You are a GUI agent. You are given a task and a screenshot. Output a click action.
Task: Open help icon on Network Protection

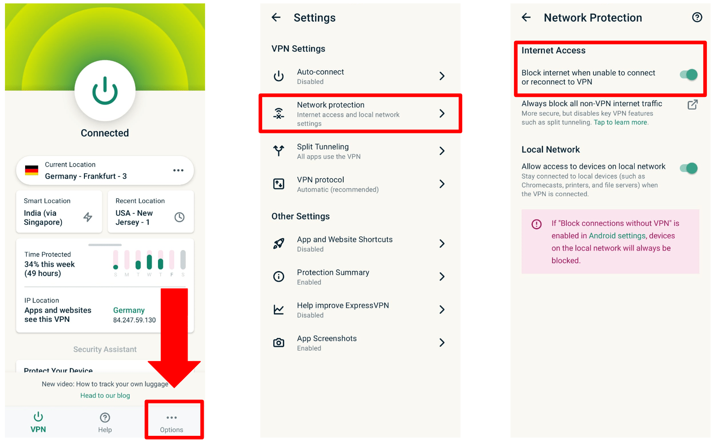[697, 18]
